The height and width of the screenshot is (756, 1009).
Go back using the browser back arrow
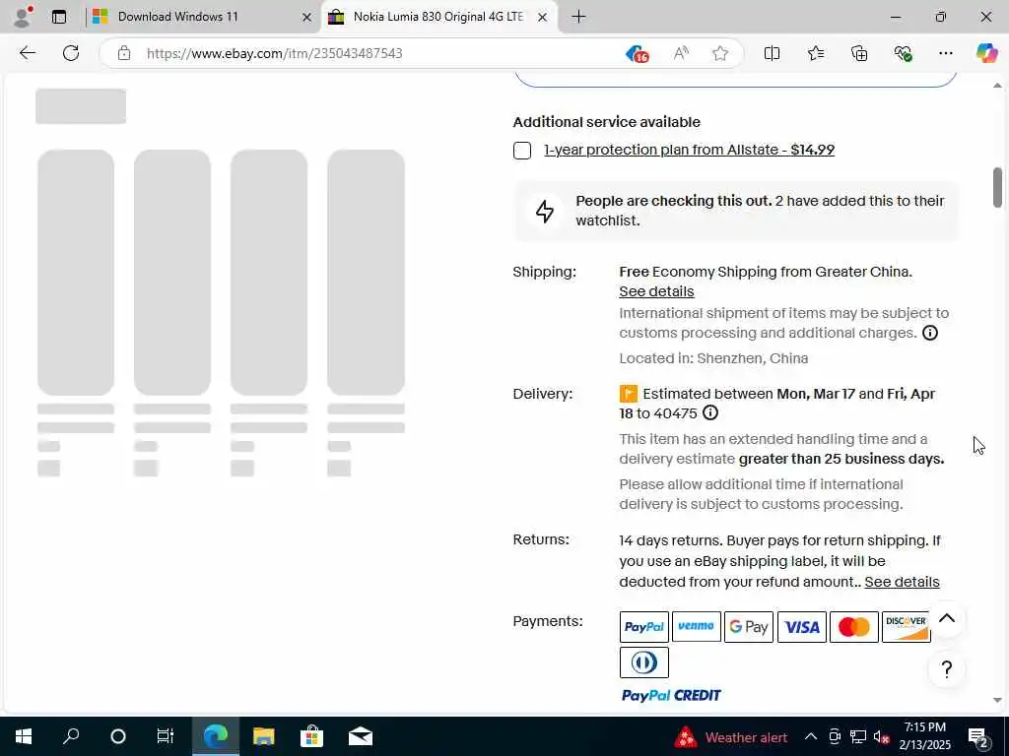pos(27,53)
